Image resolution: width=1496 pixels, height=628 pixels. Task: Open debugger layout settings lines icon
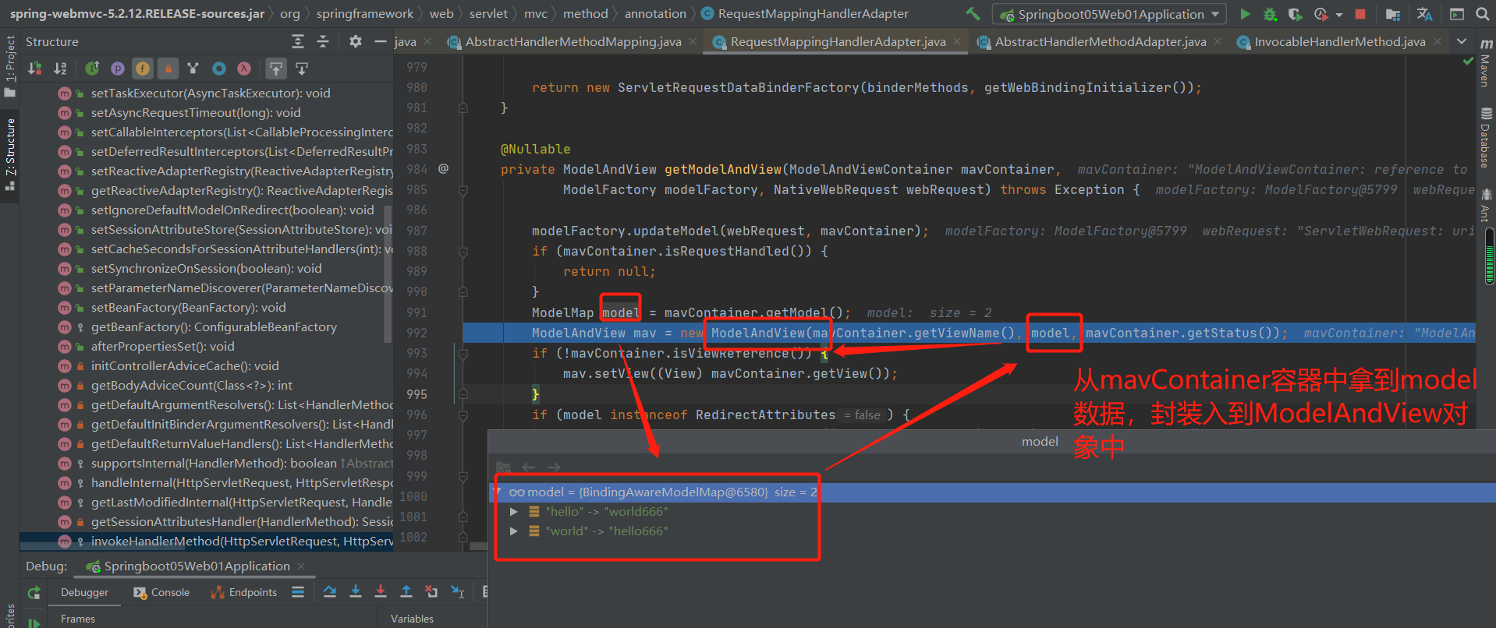(x=298, y=592)
